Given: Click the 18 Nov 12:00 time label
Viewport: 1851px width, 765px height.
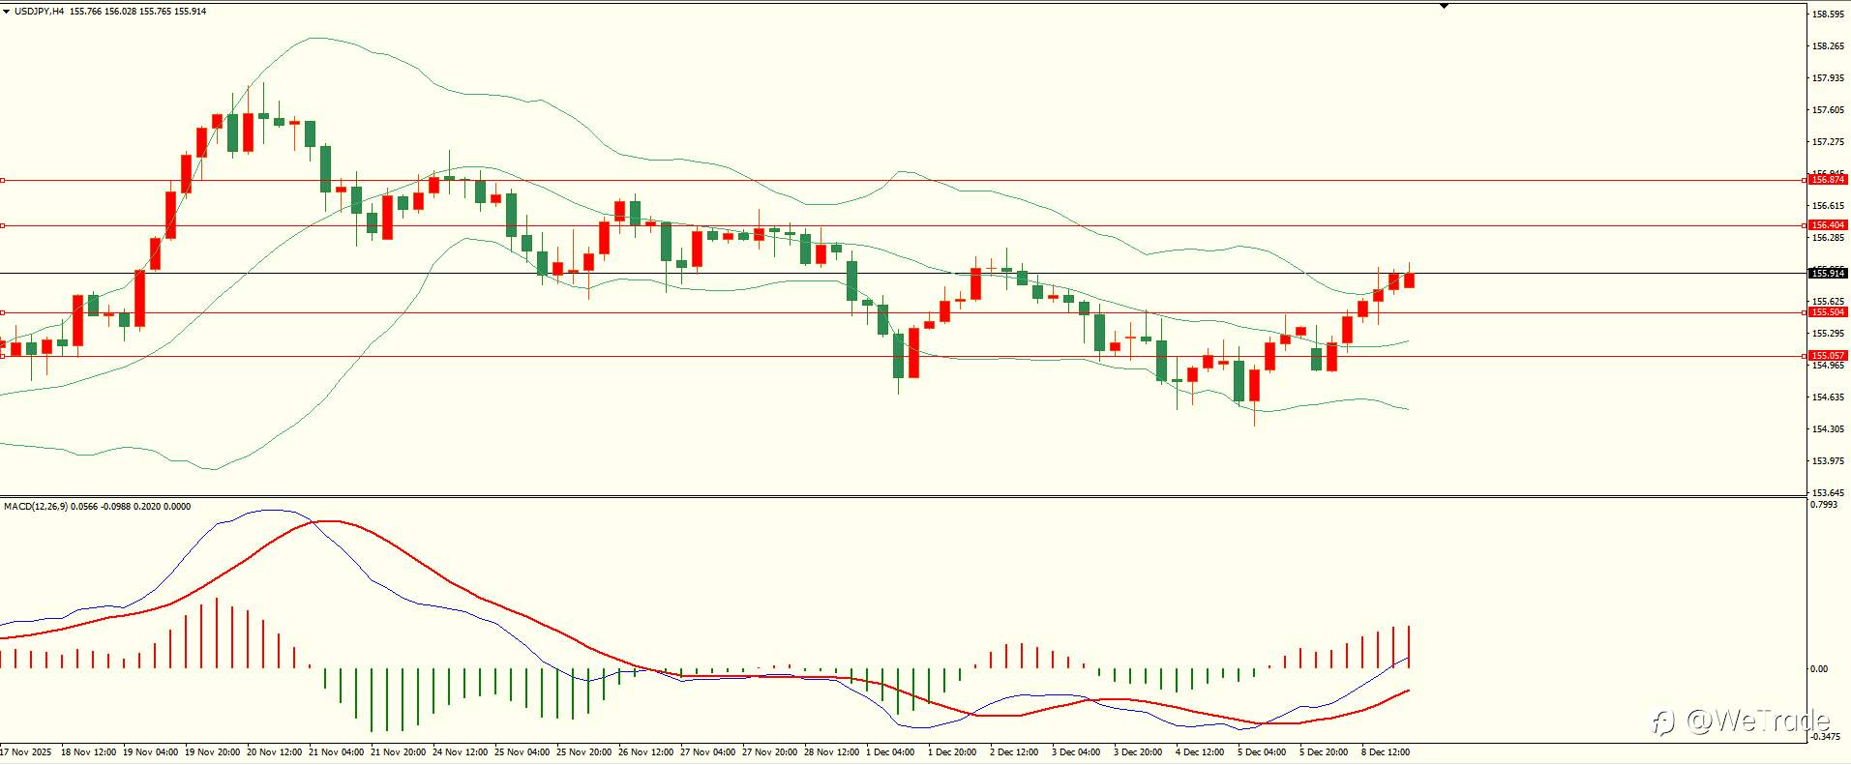Looking at the screenshot, I should point(89,752).
